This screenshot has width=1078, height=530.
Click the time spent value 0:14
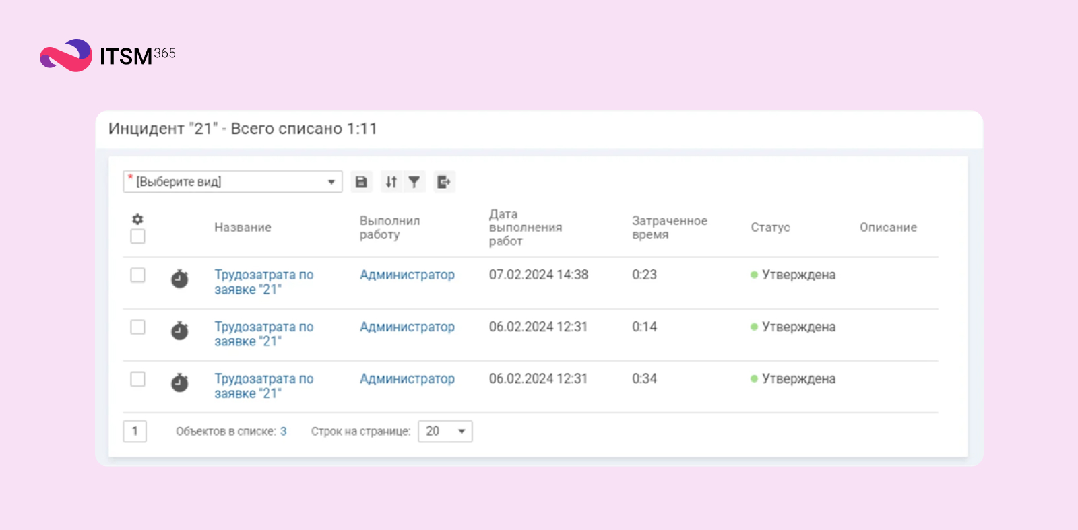[x=644, y=327]
